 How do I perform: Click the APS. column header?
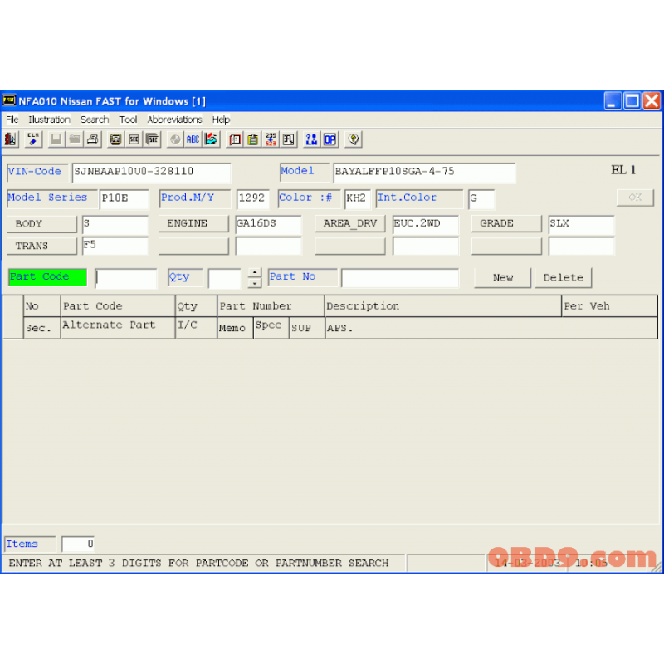pyautogui.click(x=491, y=328)
